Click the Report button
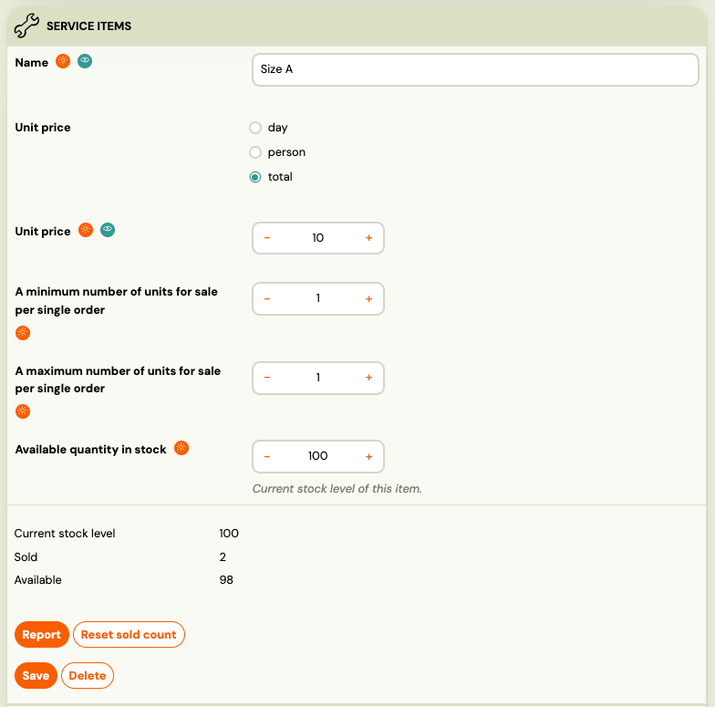 coord(41,635)
